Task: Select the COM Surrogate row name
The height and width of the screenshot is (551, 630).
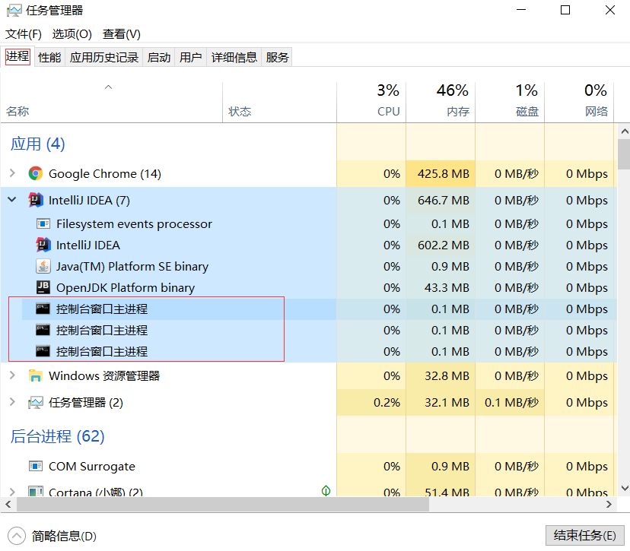Action: (x=92, y=467)
